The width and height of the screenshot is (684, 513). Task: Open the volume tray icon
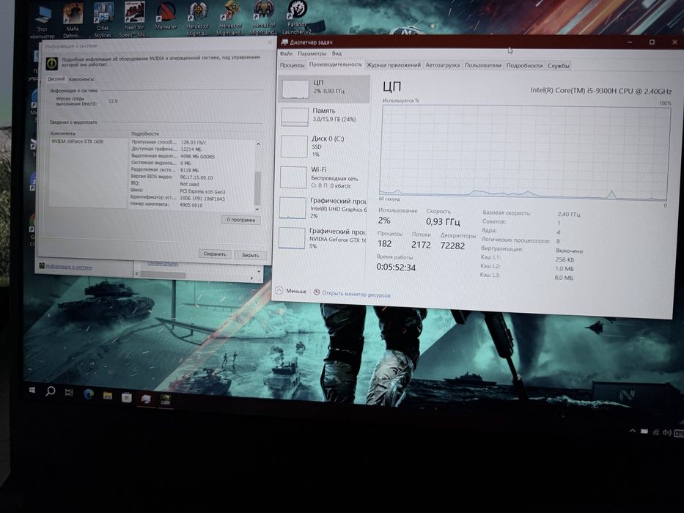(x=667, y=432)
